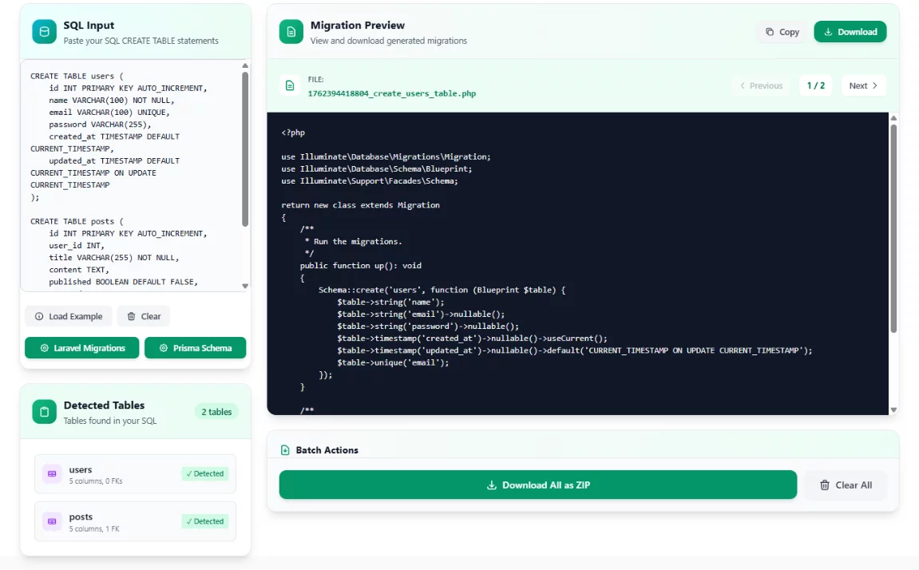Switch to the Prisma Schema output mode
919x570 pixels.
click(x=196, y=348)
